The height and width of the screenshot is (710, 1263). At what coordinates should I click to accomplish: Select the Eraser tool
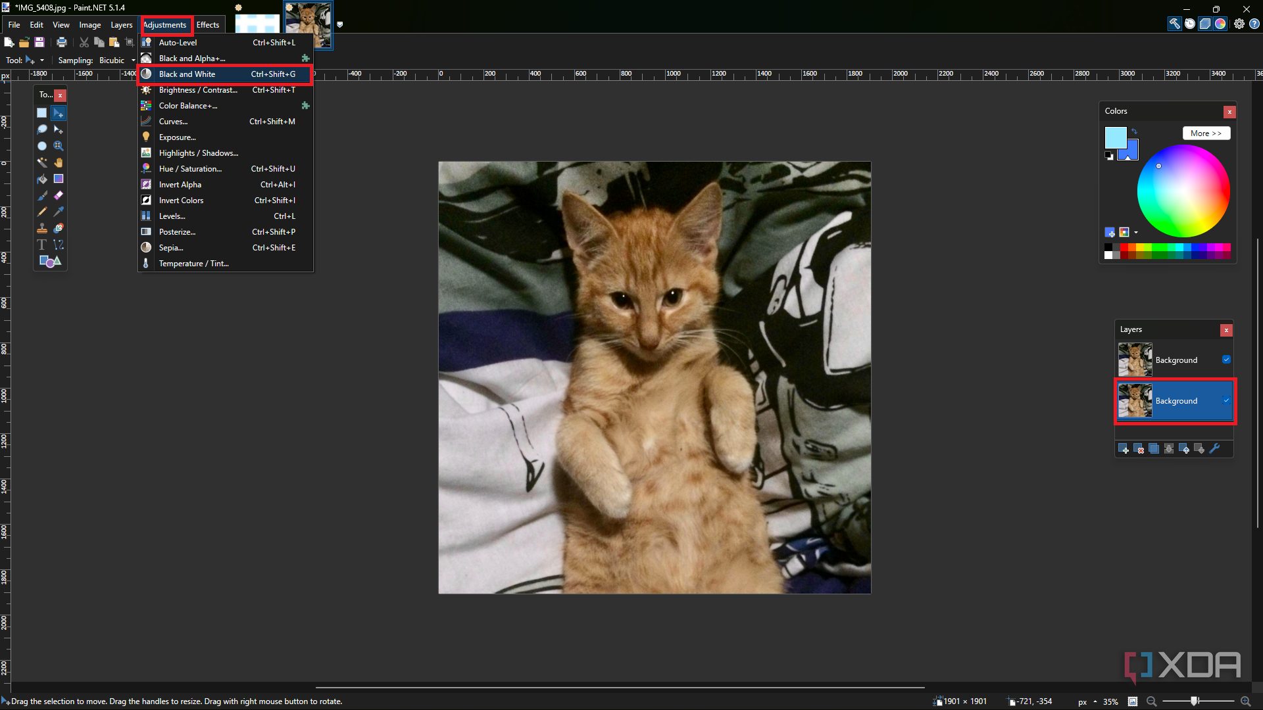(59, 195)
